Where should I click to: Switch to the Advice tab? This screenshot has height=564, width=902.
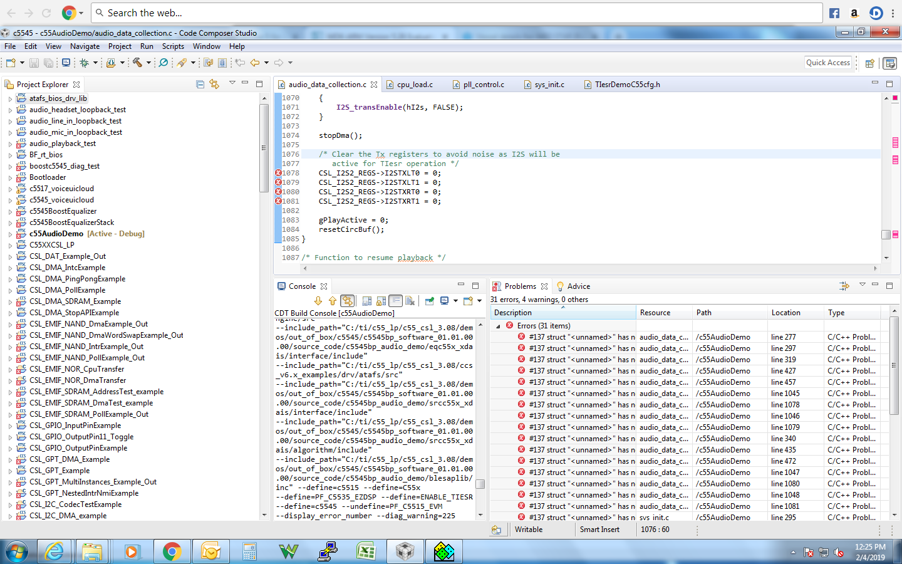573,286
